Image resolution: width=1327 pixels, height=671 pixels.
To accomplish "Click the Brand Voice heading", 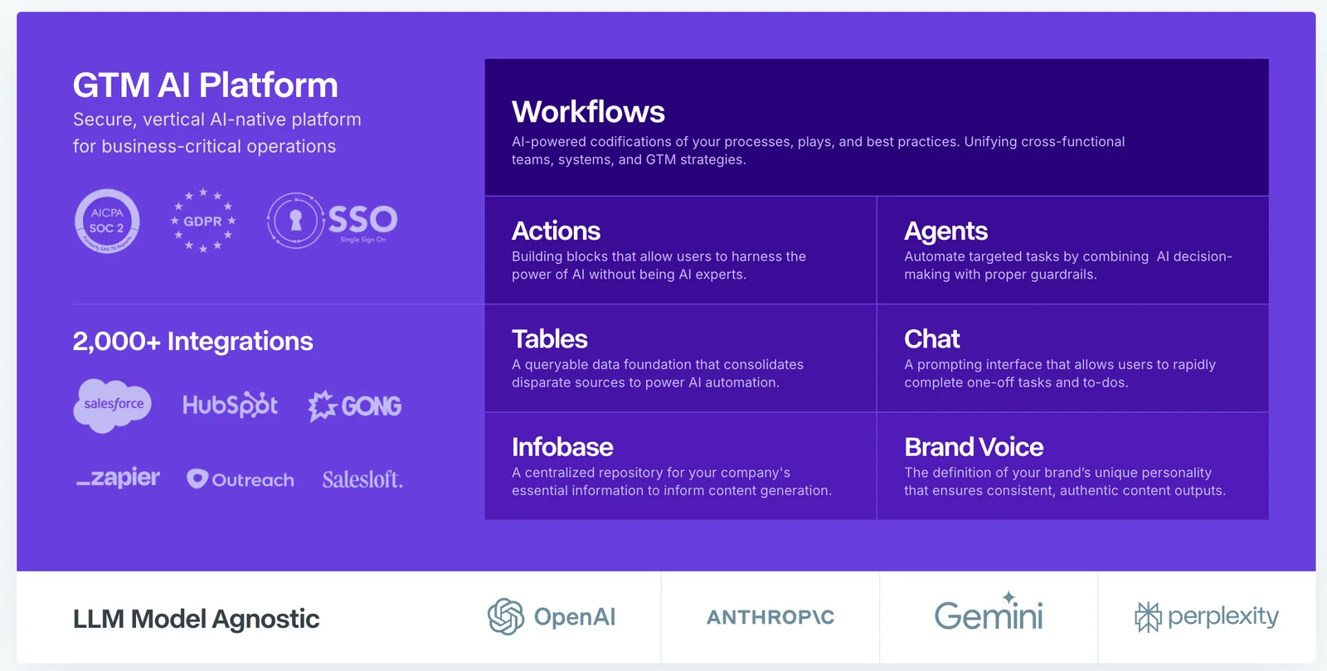I will coord(974,447).
